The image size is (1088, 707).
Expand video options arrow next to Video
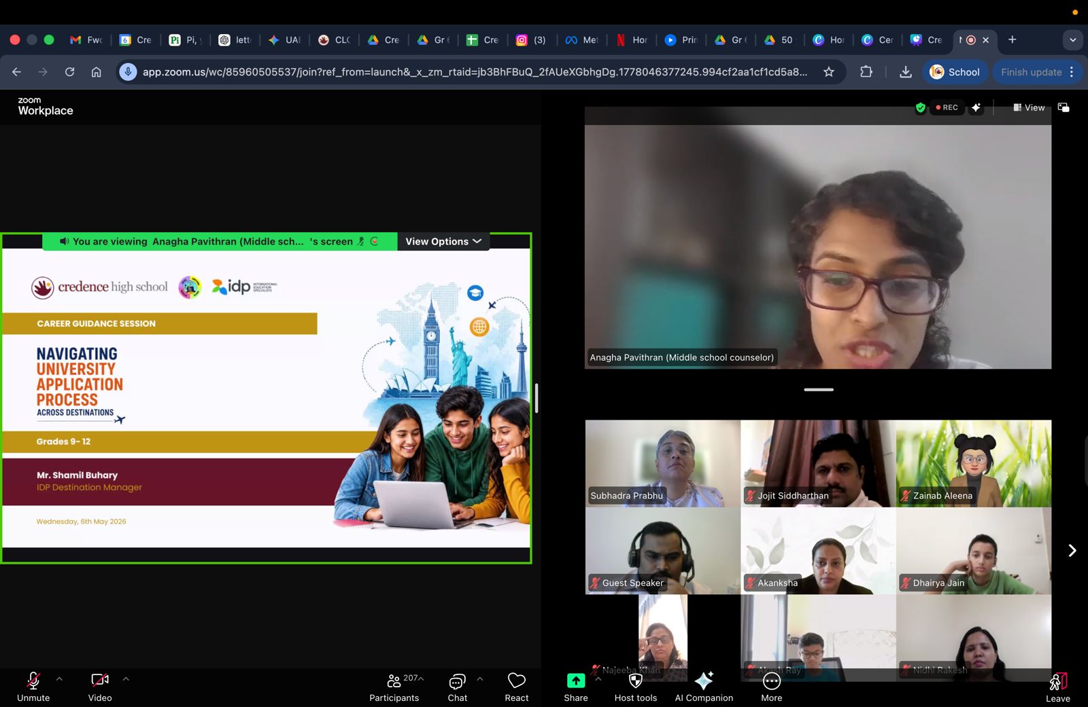click(x=126, y=678)
